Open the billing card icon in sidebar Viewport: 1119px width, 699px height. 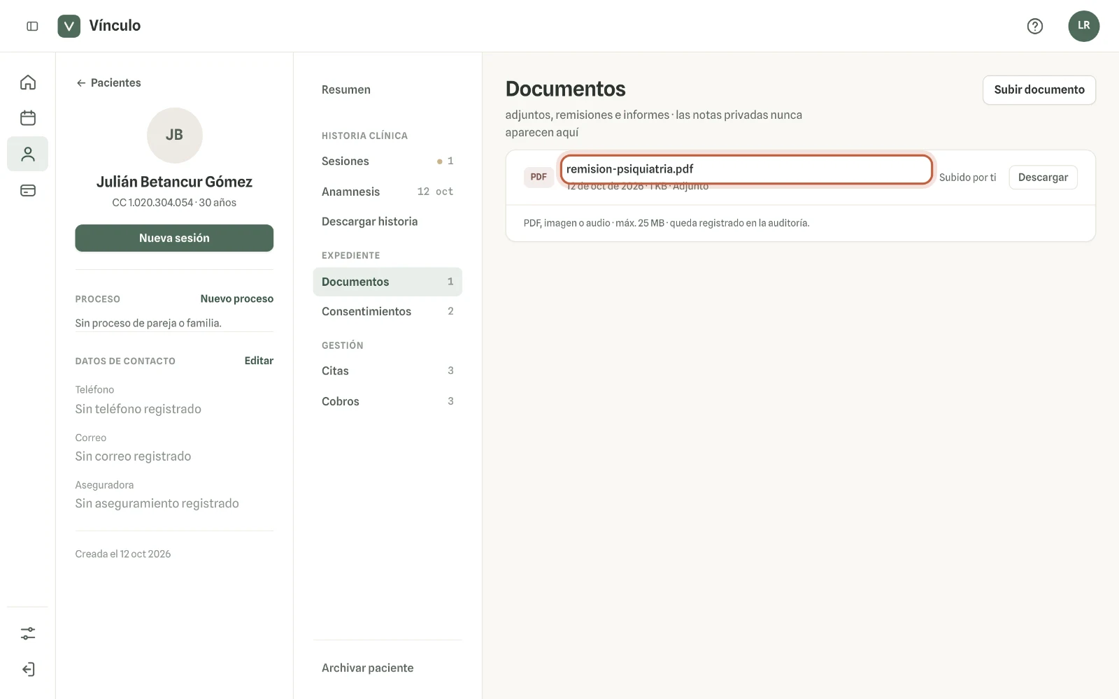28,190
